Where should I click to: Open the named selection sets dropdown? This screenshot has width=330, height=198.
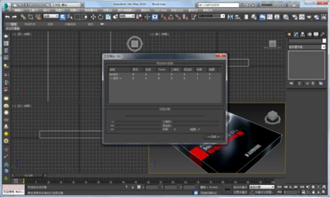coord(212,16)
